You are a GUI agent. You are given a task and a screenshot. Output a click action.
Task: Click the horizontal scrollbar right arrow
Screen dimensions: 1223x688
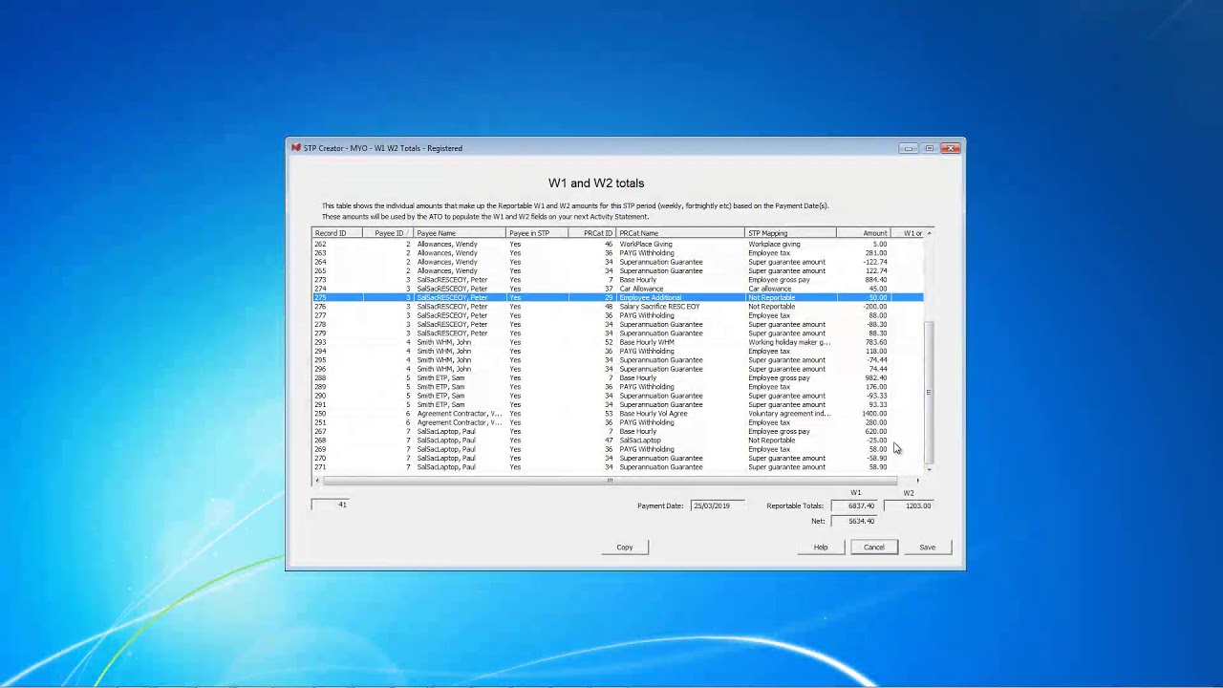tap(918, 481)
